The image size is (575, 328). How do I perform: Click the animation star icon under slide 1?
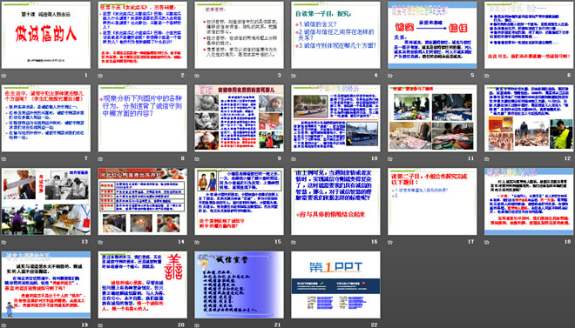pos(3,76)
